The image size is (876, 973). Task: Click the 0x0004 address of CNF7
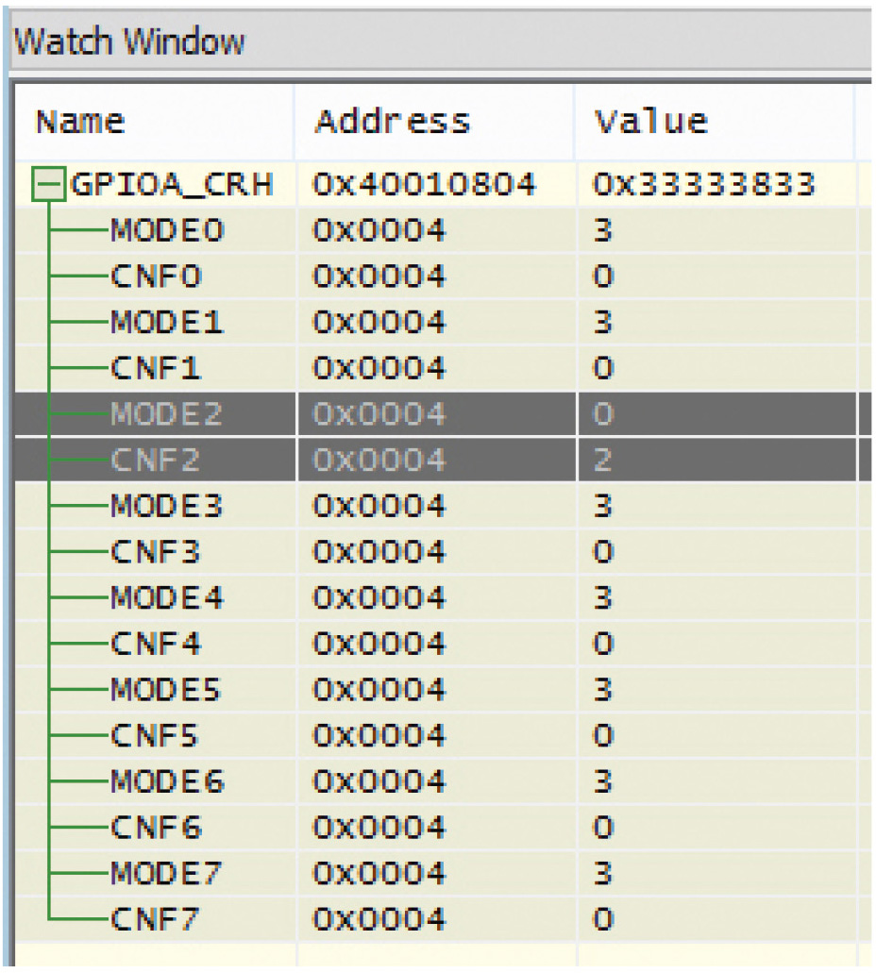tap(379, 919)
